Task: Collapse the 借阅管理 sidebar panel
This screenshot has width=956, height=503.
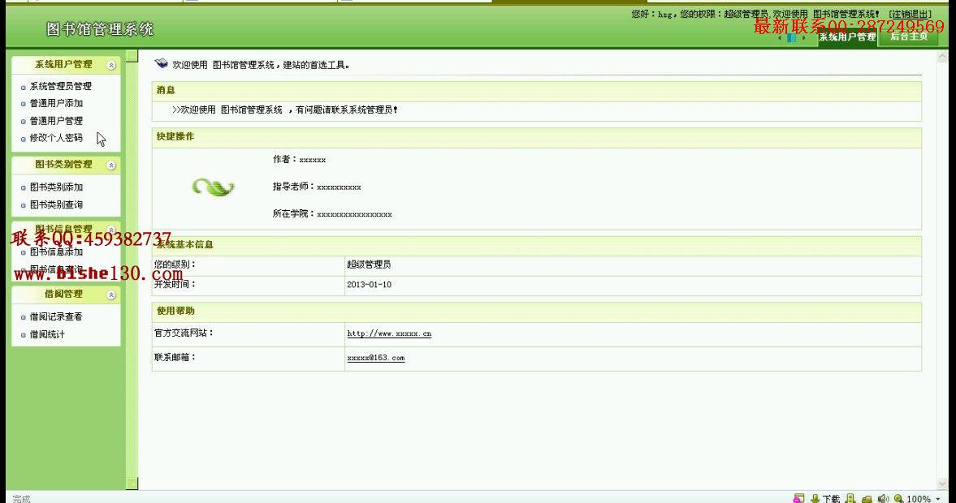Action: (x=111, y=294)
